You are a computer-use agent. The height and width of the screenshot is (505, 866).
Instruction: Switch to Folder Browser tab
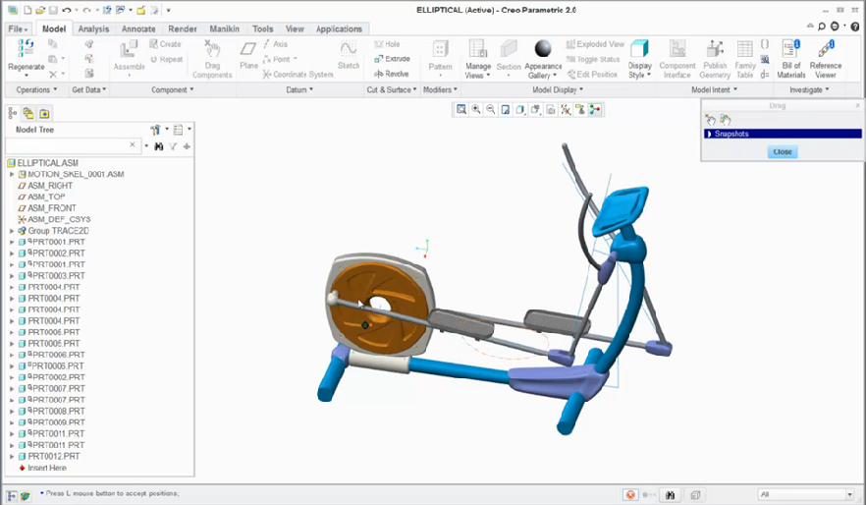tap(28, 114)
